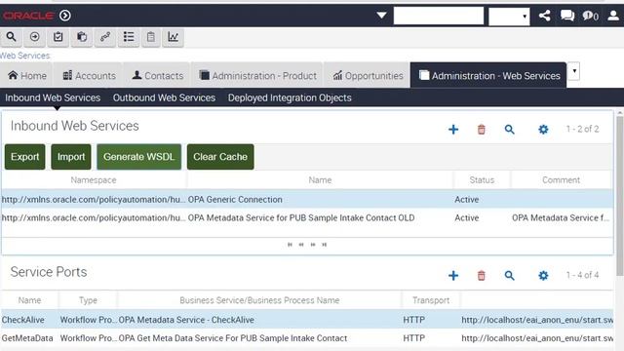Screen dimensions: 624x351
Task: Add new Service Ports record
Action: point(453,275)
